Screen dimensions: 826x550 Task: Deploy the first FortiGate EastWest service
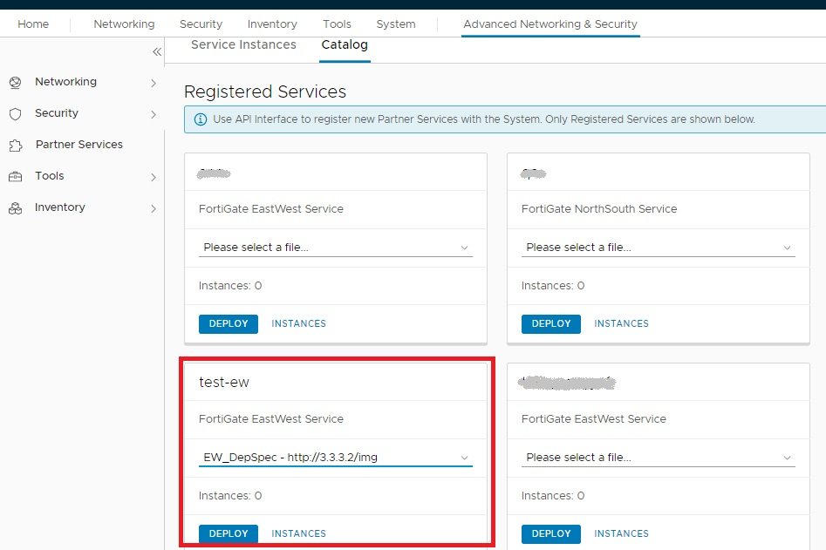click(229, 323)
